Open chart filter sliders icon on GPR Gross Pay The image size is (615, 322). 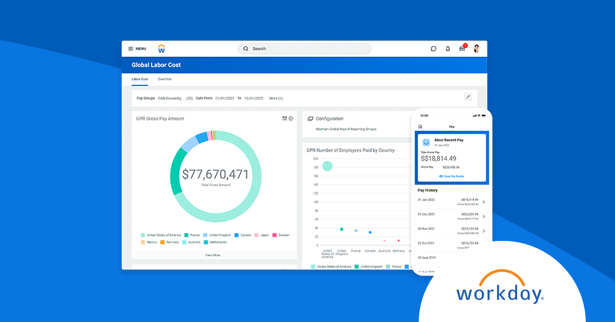(x=284, y=118)
